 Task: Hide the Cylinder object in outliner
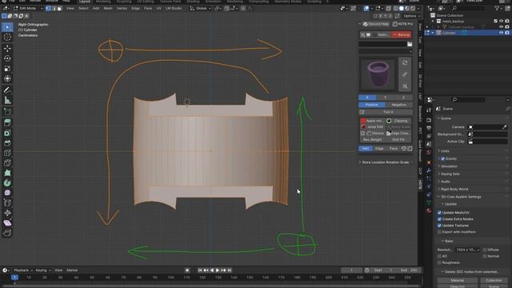[x=502, y=33]
